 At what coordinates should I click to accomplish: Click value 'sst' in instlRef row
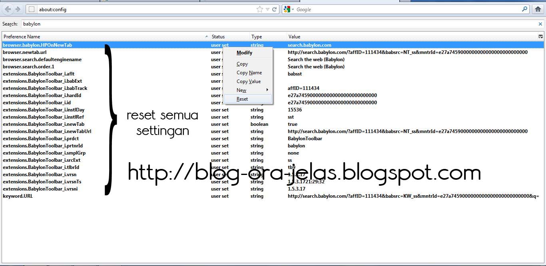pyautogui.click(x=291, y=117)
